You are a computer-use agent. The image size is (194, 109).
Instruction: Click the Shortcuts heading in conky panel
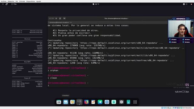(x=27, y=39)
